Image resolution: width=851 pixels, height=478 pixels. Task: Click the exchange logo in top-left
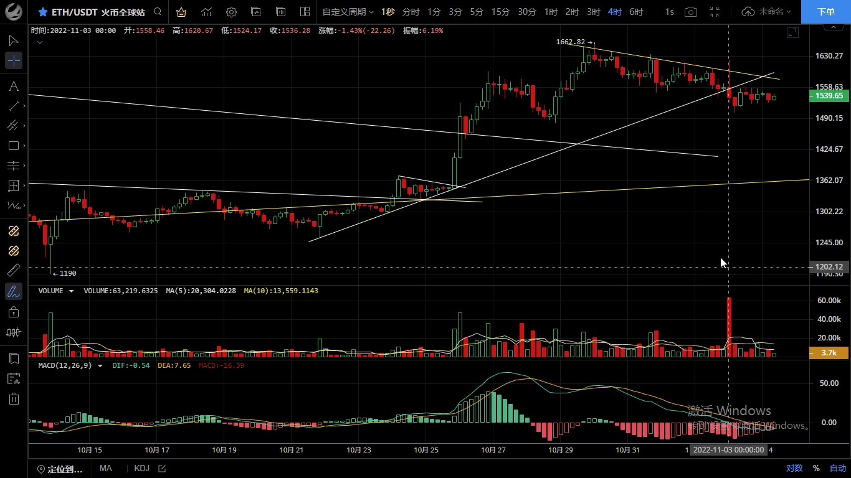[15, 12]
